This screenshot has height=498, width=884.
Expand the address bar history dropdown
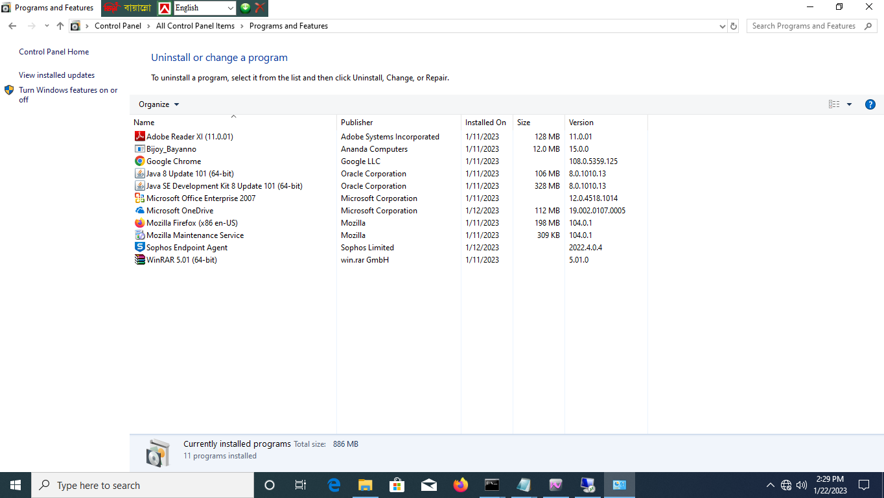[x=723, y=27]
